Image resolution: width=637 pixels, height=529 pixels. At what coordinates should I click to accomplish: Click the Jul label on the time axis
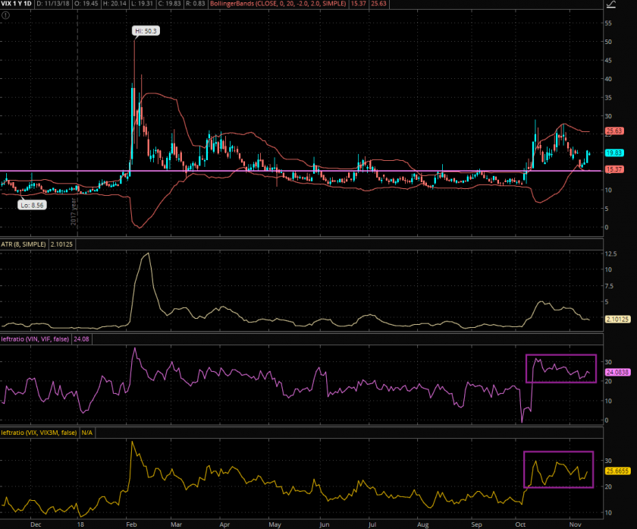pos(372,524)
